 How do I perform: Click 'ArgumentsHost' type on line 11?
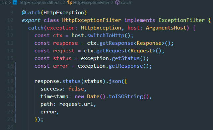point(166,28)
